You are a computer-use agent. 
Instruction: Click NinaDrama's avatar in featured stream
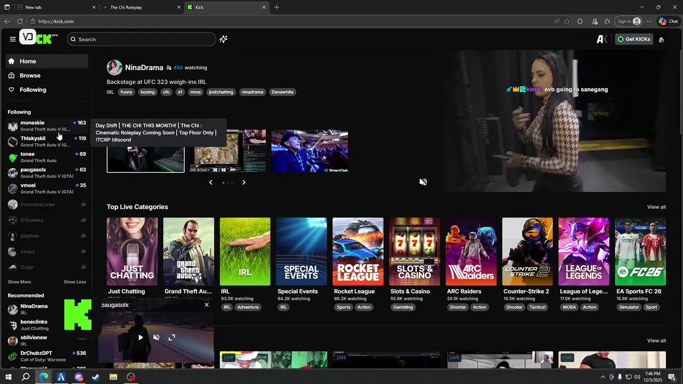tap(114, 68)
